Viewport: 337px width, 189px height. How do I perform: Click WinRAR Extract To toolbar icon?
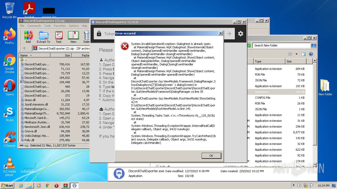click(x=43, y=37)
